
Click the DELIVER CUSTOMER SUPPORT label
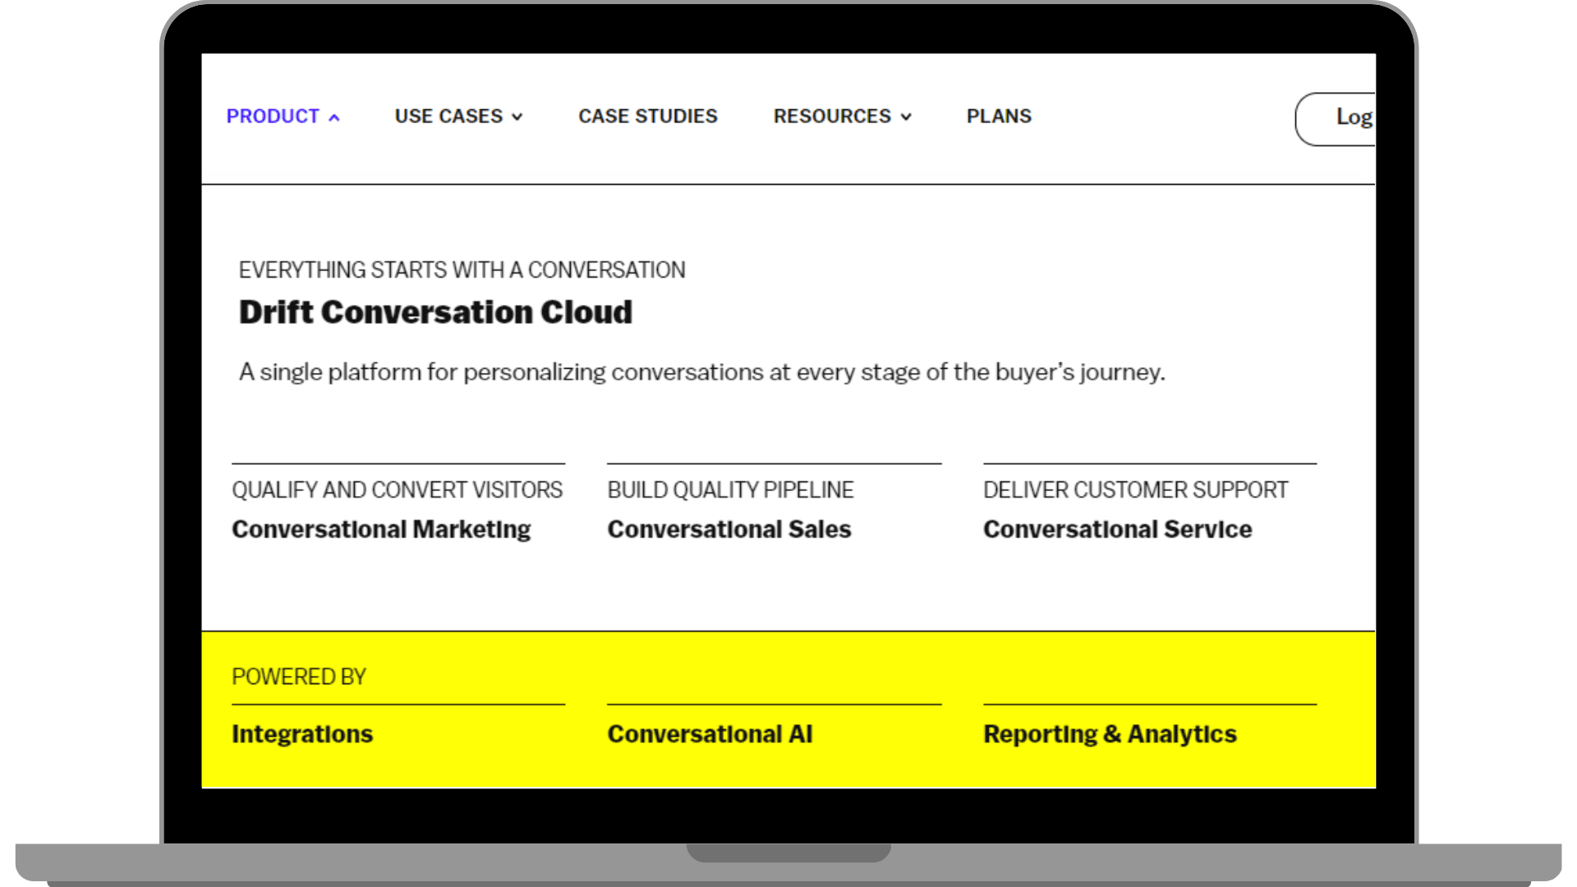pyautogui.click(x=1136, y=489)
